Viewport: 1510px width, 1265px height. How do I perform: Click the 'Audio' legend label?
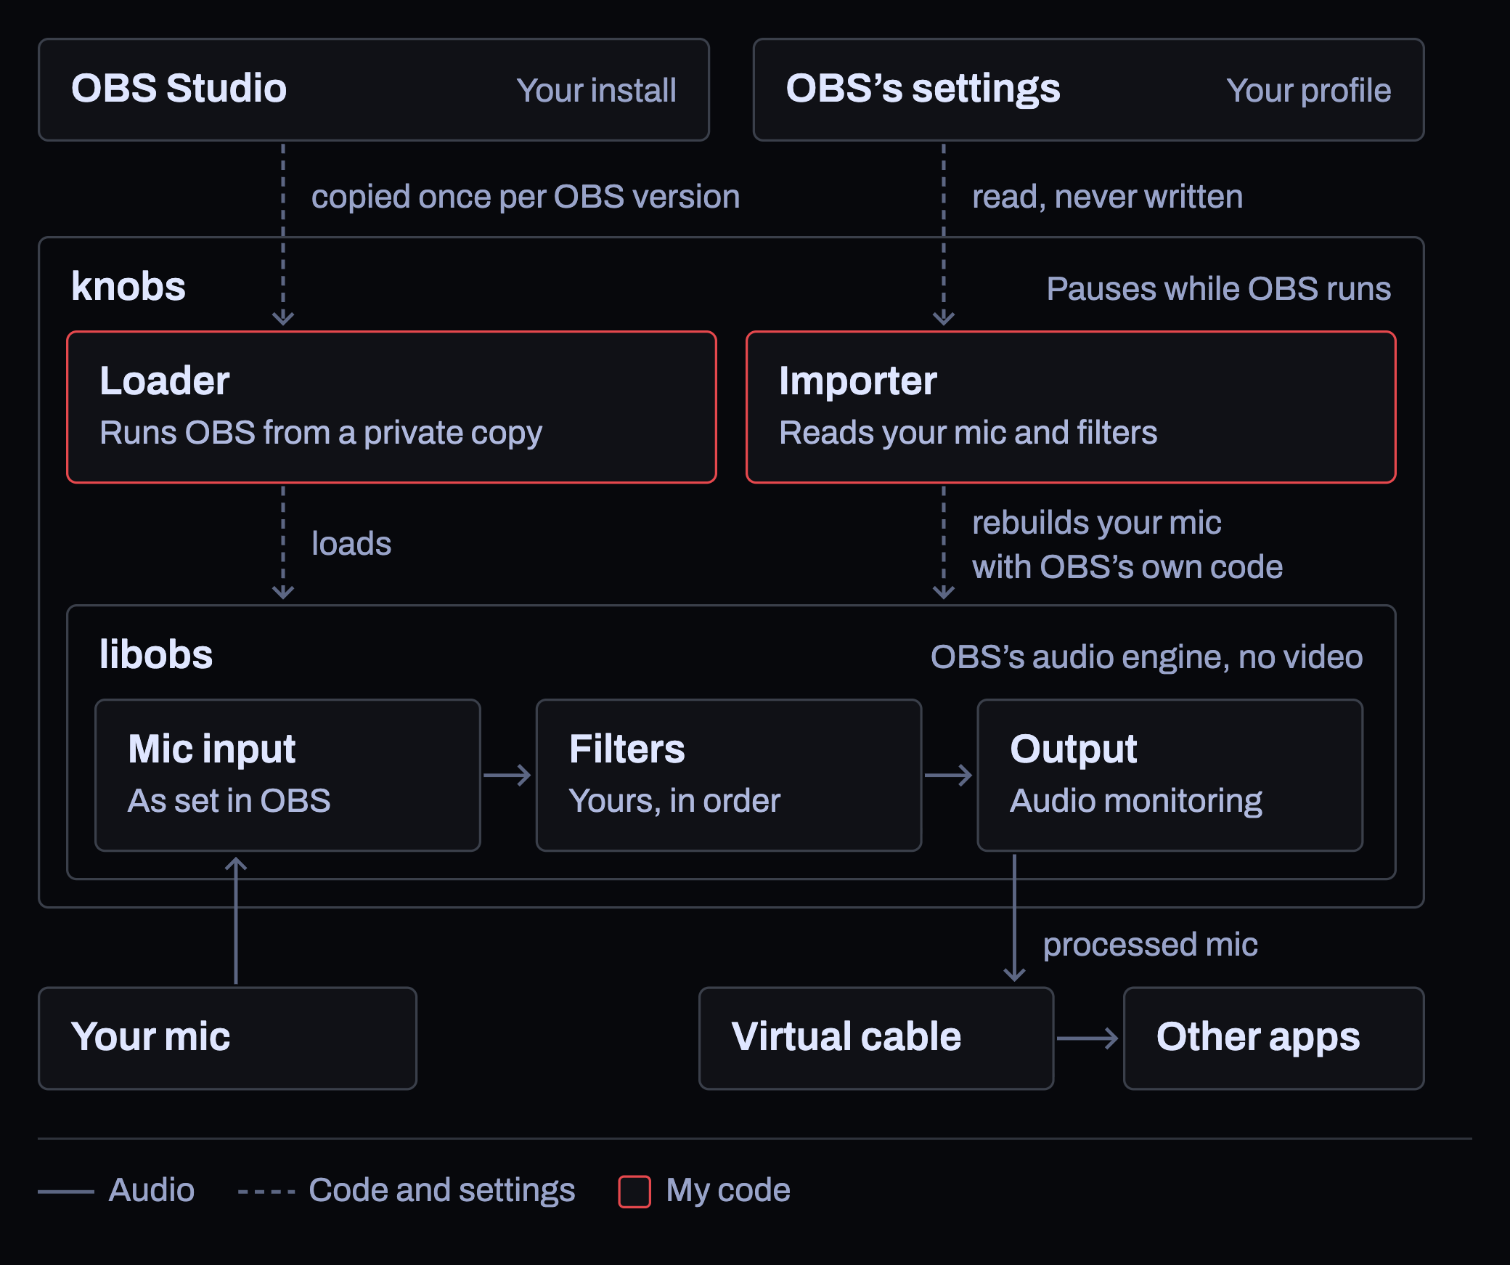click(151, 1190)
